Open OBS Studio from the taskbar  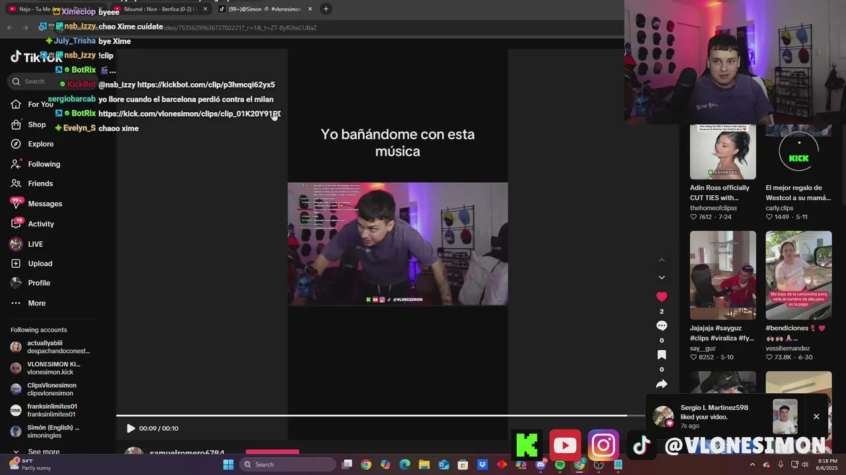[x=599, y=464]
